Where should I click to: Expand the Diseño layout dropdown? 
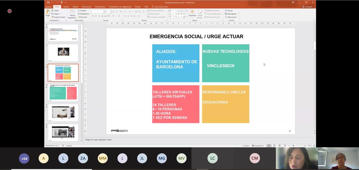82,10
